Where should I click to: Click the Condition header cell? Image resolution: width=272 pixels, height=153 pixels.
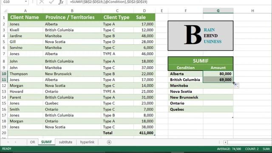tap(185, 68)
